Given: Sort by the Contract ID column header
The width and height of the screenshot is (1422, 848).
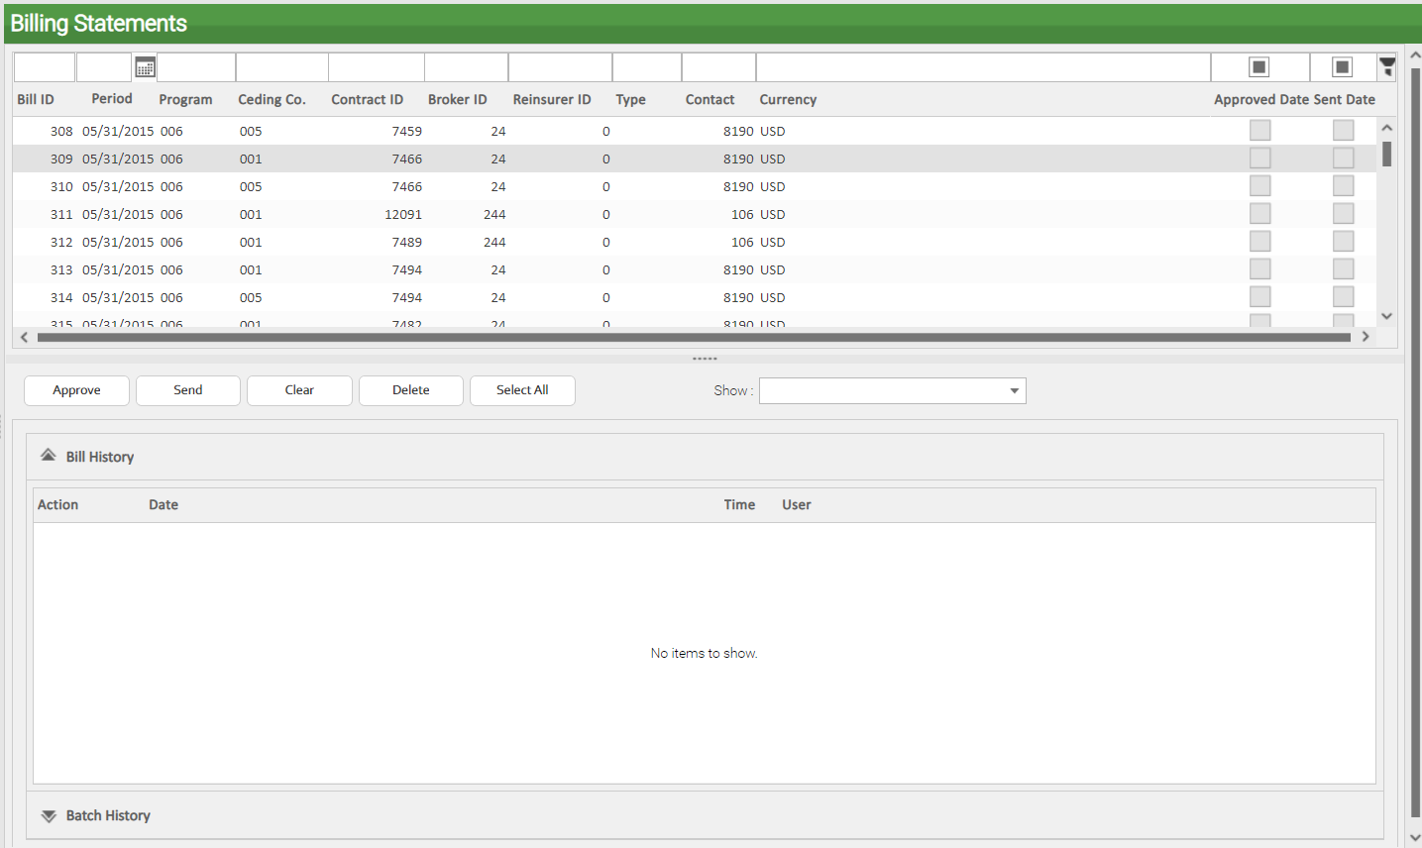Looking at the screenshot, I should coord(367,100).
